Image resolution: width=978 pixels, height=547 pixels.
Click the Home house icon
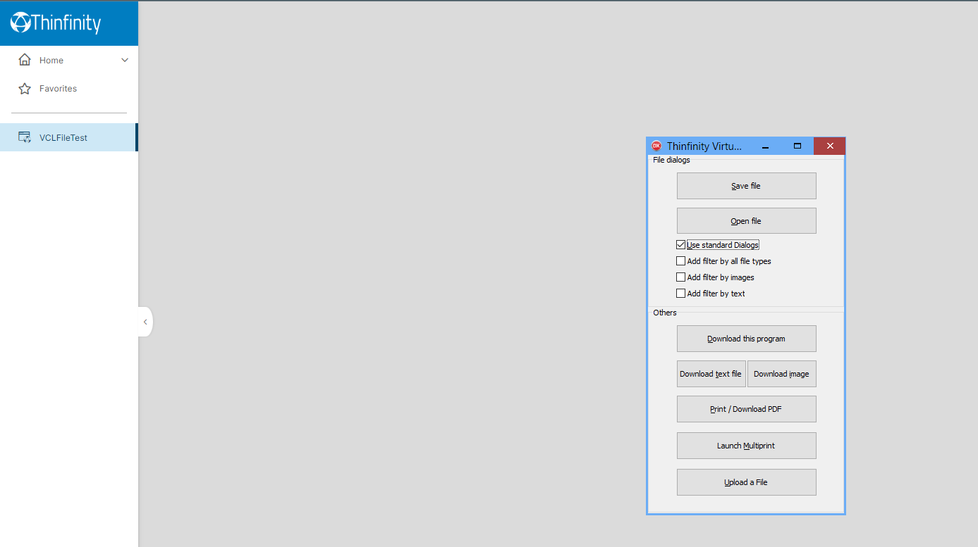coord(25,60)
